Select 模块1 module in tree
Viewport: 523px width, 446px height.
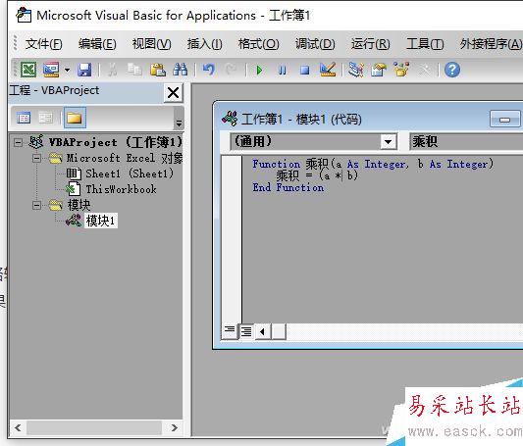coord(100,221)
